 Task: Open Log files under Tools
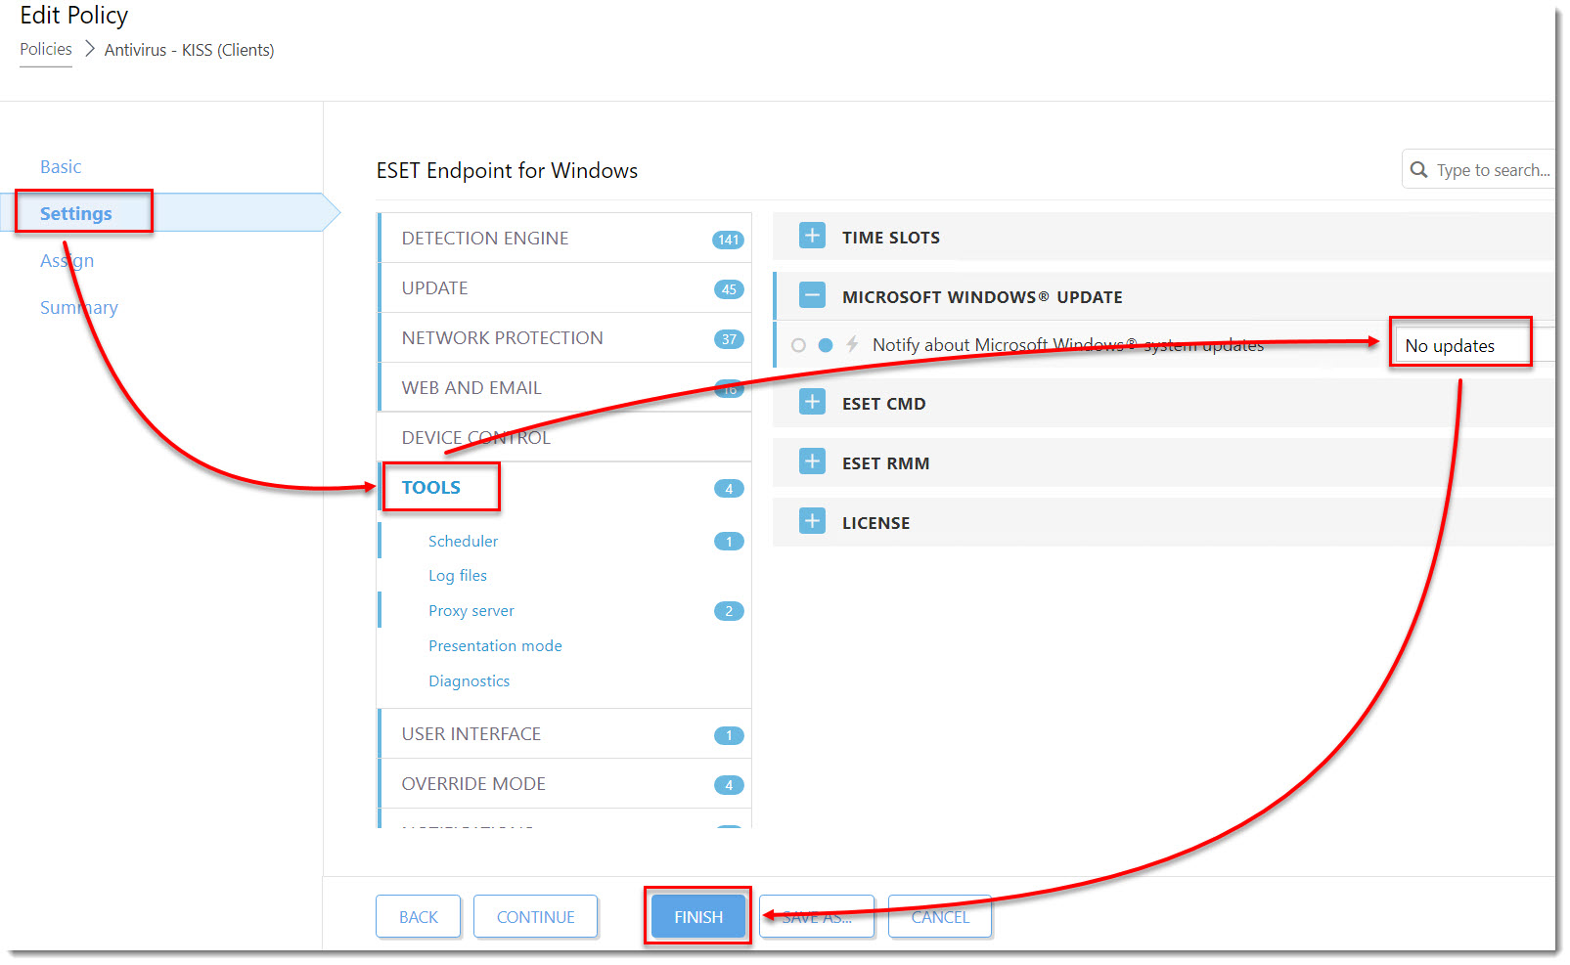tap(458, 576)
